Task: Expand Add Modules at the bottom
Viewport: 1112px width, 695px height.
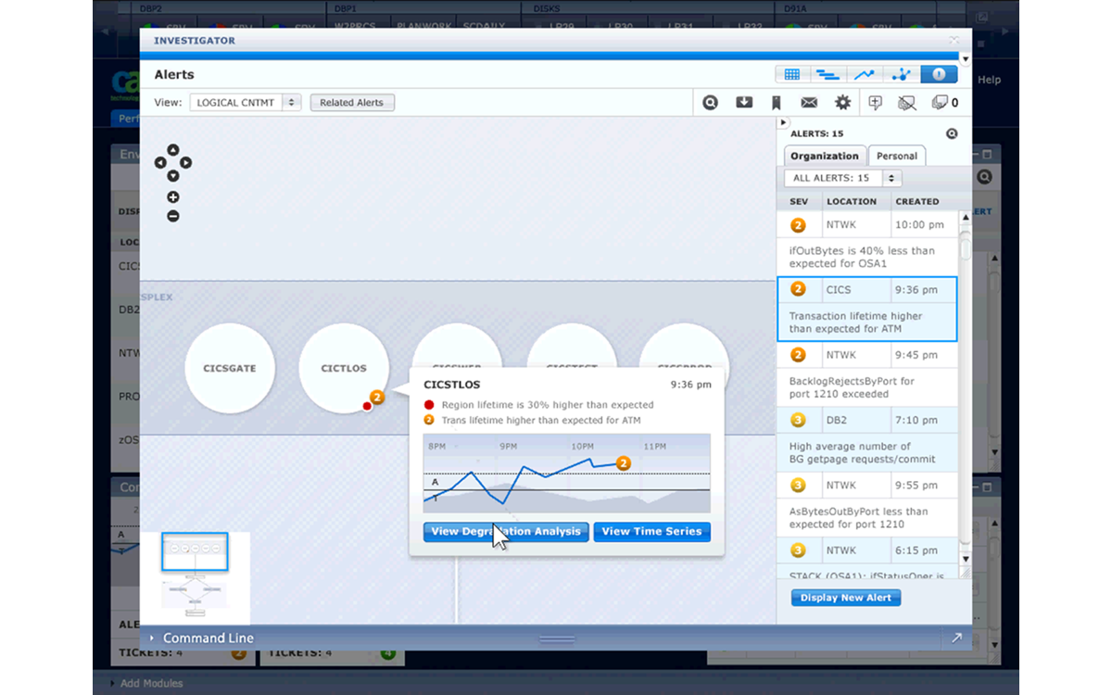Action: [x=146, y=683]
